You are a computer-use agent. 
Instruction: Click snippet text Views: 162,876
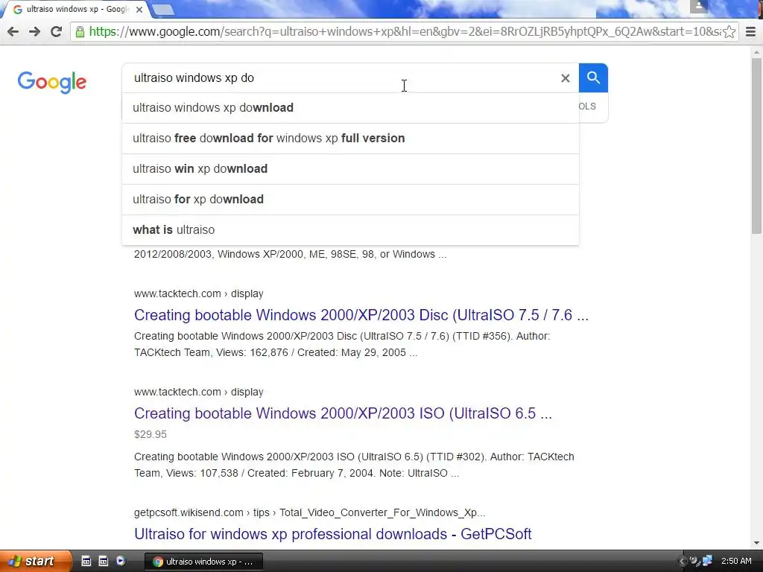252,352
